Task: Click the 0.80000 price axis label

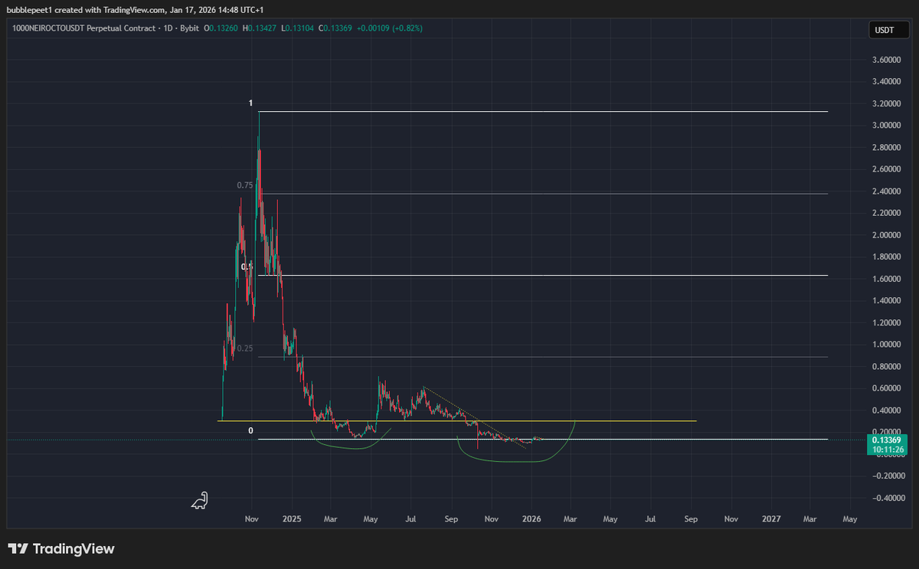Action: [886, 367]
